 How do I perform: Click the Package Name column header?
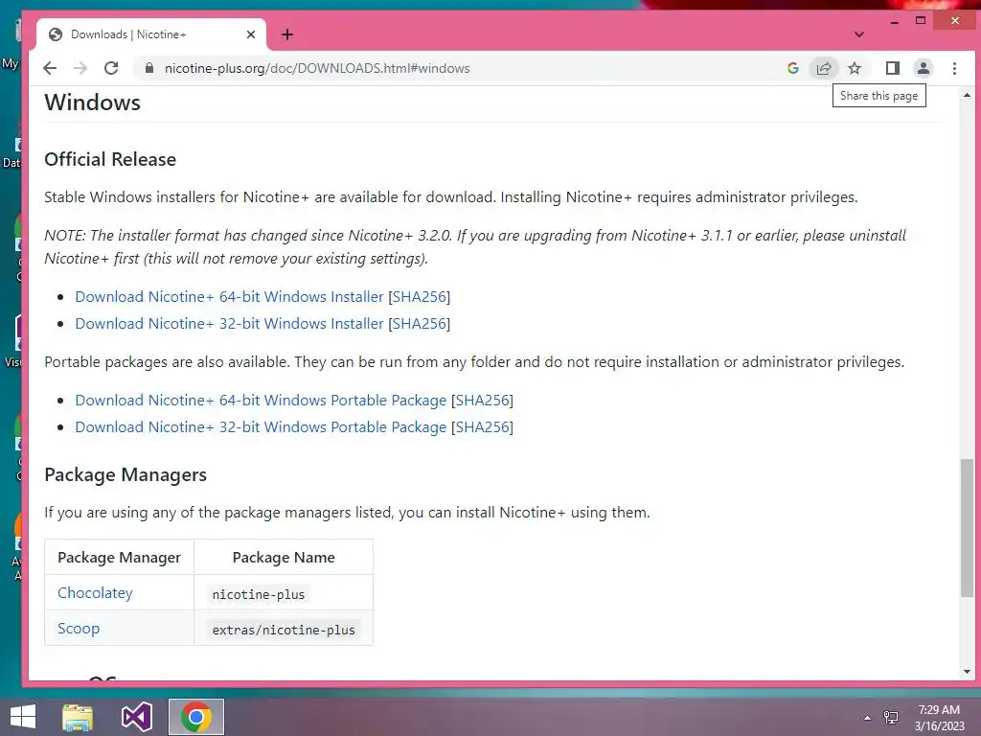284,557
